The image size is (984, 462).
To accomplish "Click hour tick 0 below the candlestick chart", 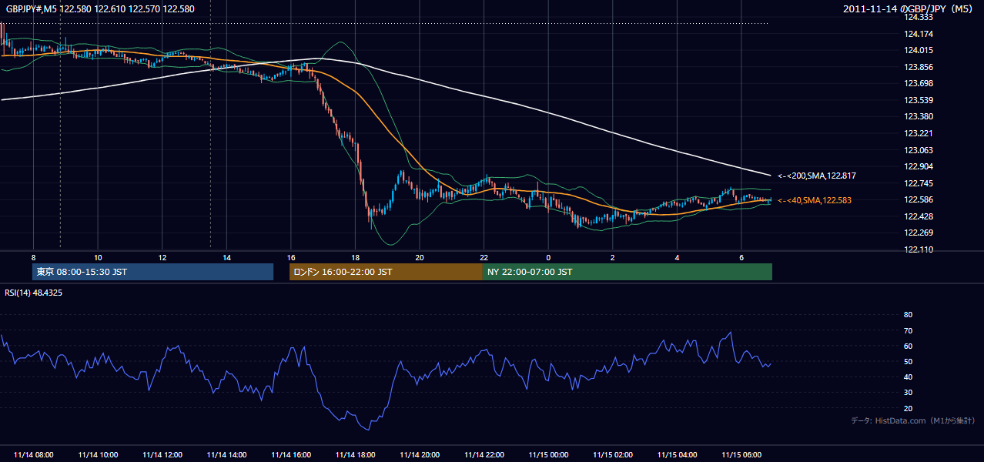I will point(548,257).
